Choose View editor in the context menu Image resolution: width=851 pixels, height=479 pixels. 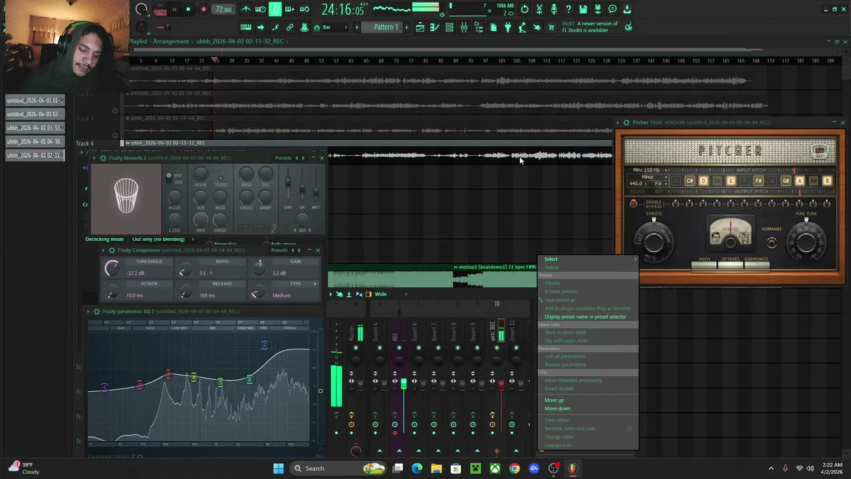tap(557, 420)
